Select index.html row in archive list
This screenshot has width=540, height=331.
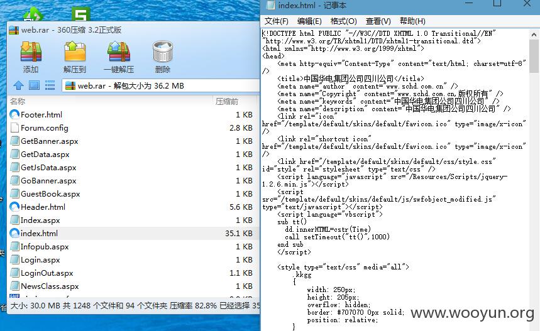click(132, 233)
